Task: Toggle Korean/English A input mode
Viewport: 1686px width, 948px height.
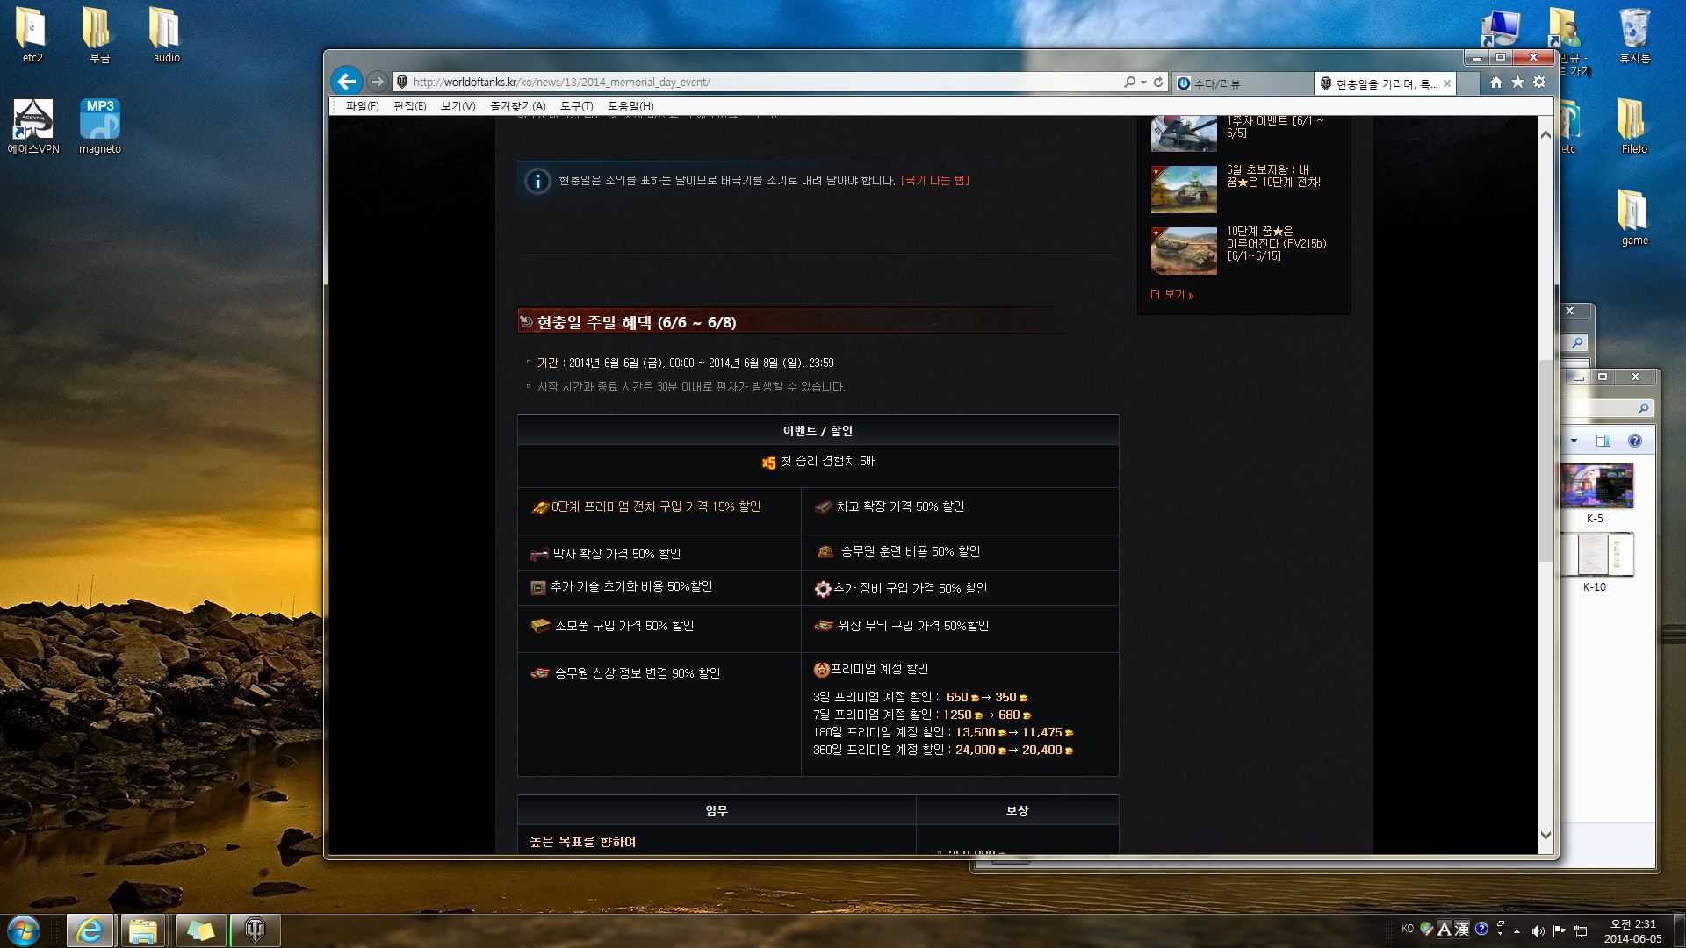Action: [x=1444, y=929]
